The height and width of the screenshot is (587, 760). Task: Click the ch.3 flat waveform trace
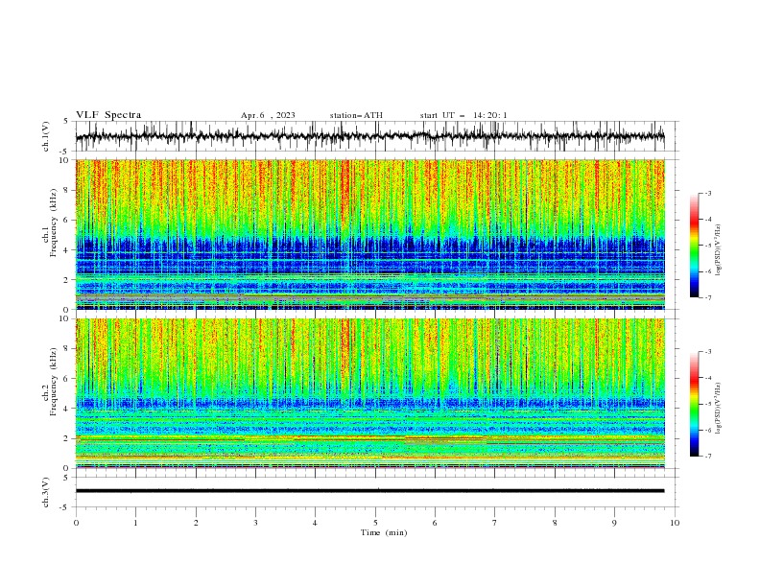click(369, 491)
